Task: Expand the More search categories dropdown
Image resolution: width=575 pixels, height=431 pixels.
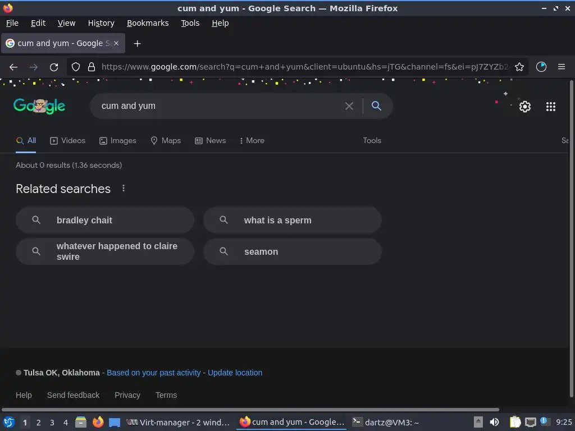Action: tap(252, 141)
